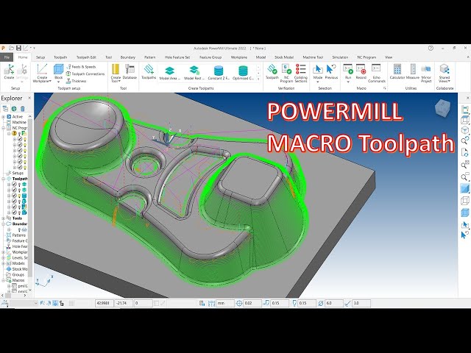Select the Groups tree item
Image resolution: width=471 pixels, height=353 pixels.
[x=18, y=274]
